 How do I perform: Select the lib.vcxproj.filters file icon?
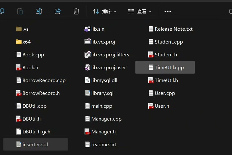tap(88, 55)
